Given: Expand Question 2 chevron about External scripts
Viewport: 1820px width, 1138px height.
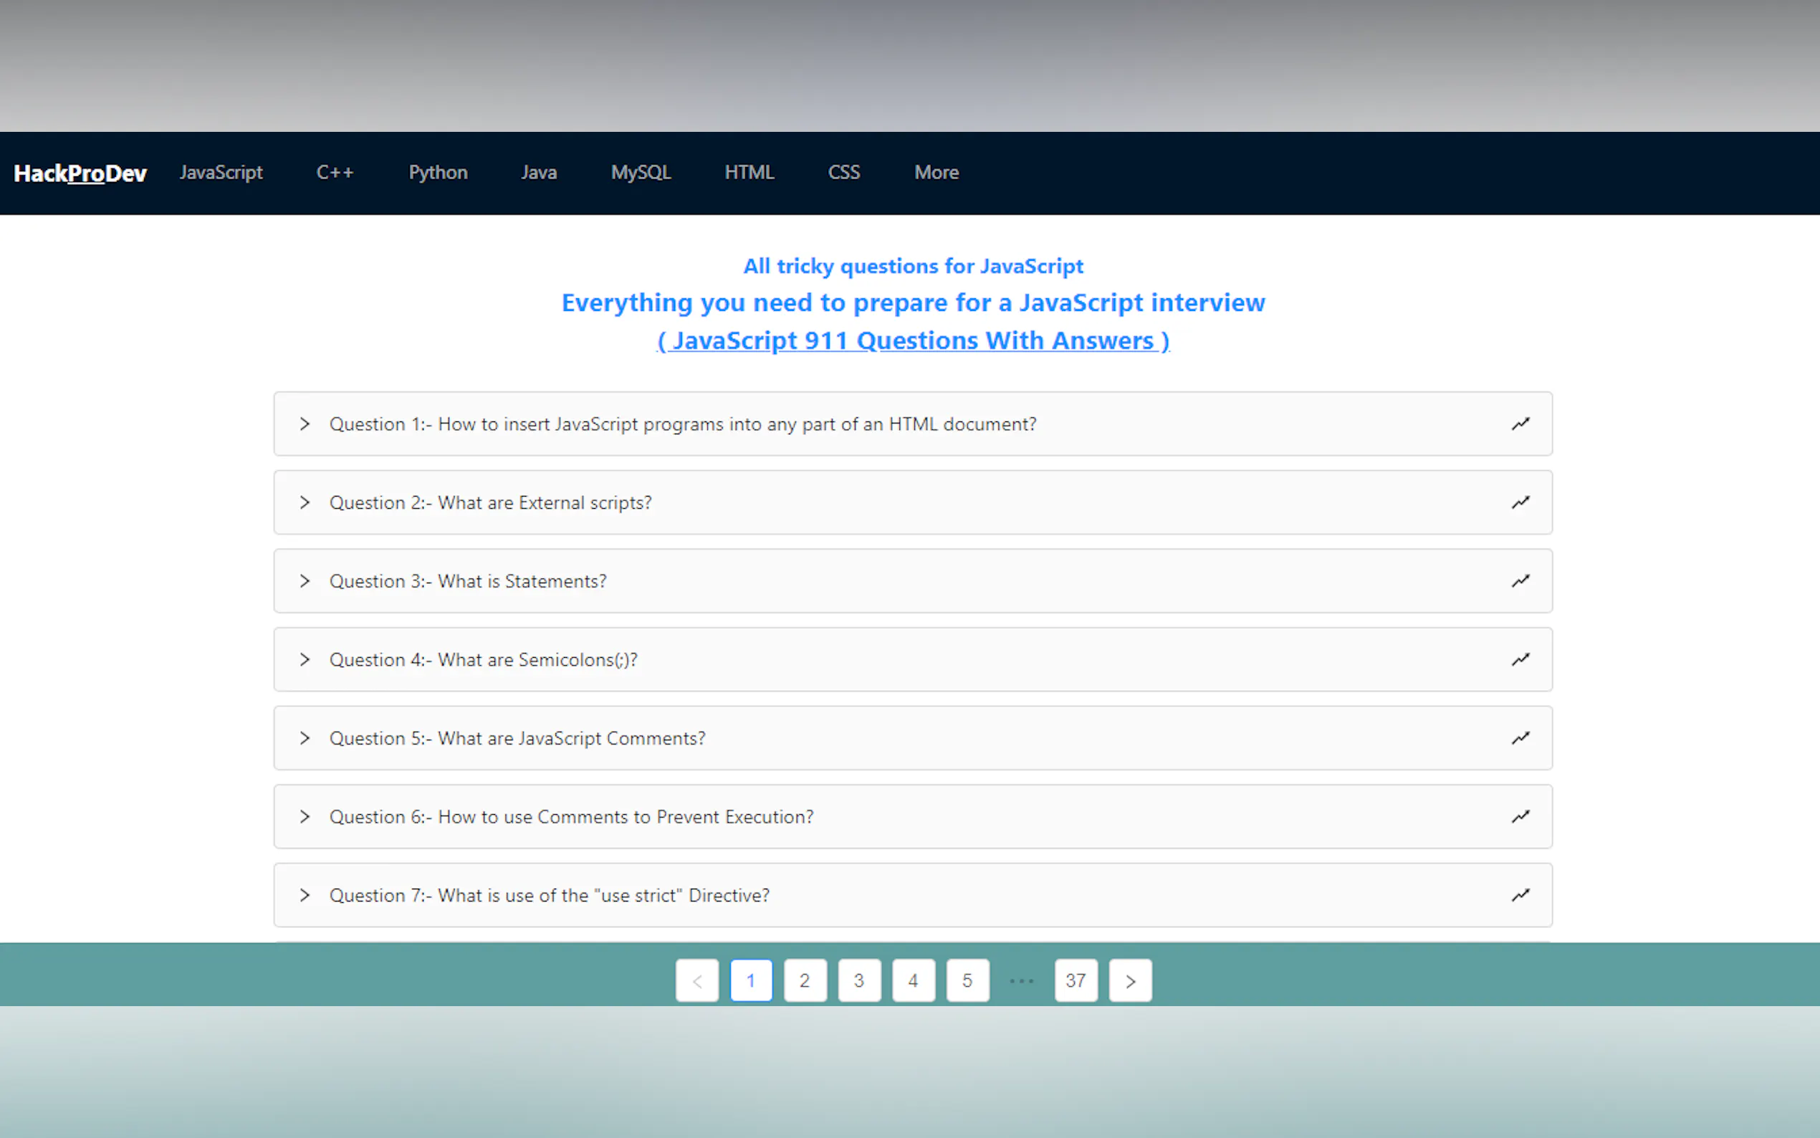Looking at the screenshot, I should tap(305, 502).
